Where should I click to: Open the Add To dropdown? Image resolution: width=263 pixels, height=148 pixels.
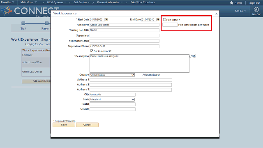point(240,11)
